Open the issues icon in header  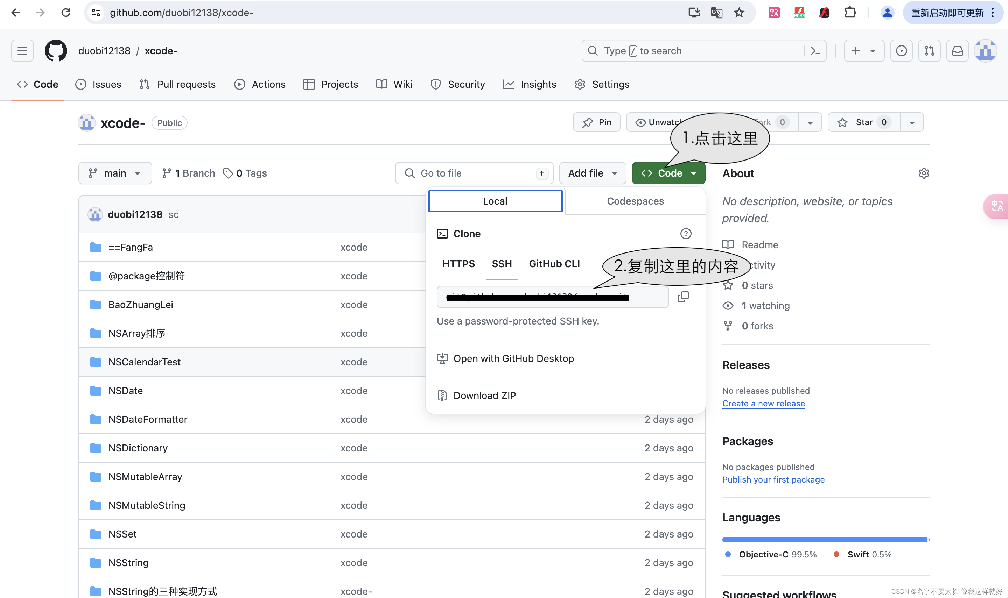(901, 51)
